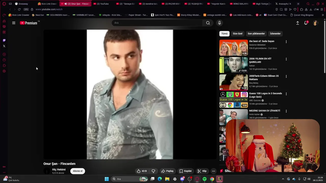This screenshot has height=183, width=326.
Task: Open options menu for '2000'lerin Ezbere Bilinen 35 Reklamı'
Action: click(286, 77)
